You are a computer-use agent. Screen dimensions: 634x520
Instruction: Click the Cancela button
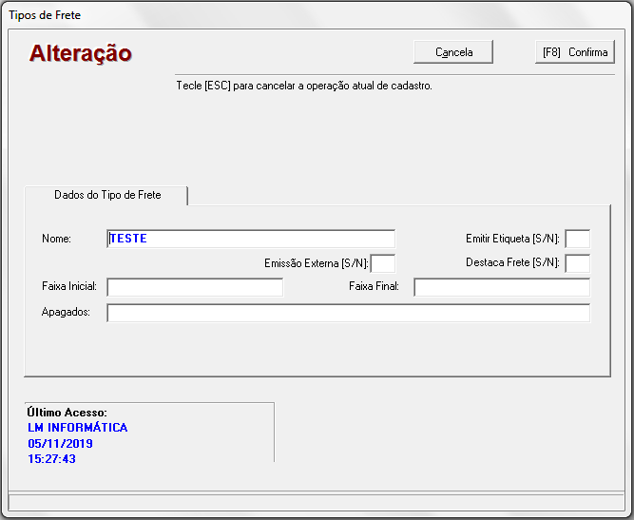pyautogui.click(x=453, y=52)
